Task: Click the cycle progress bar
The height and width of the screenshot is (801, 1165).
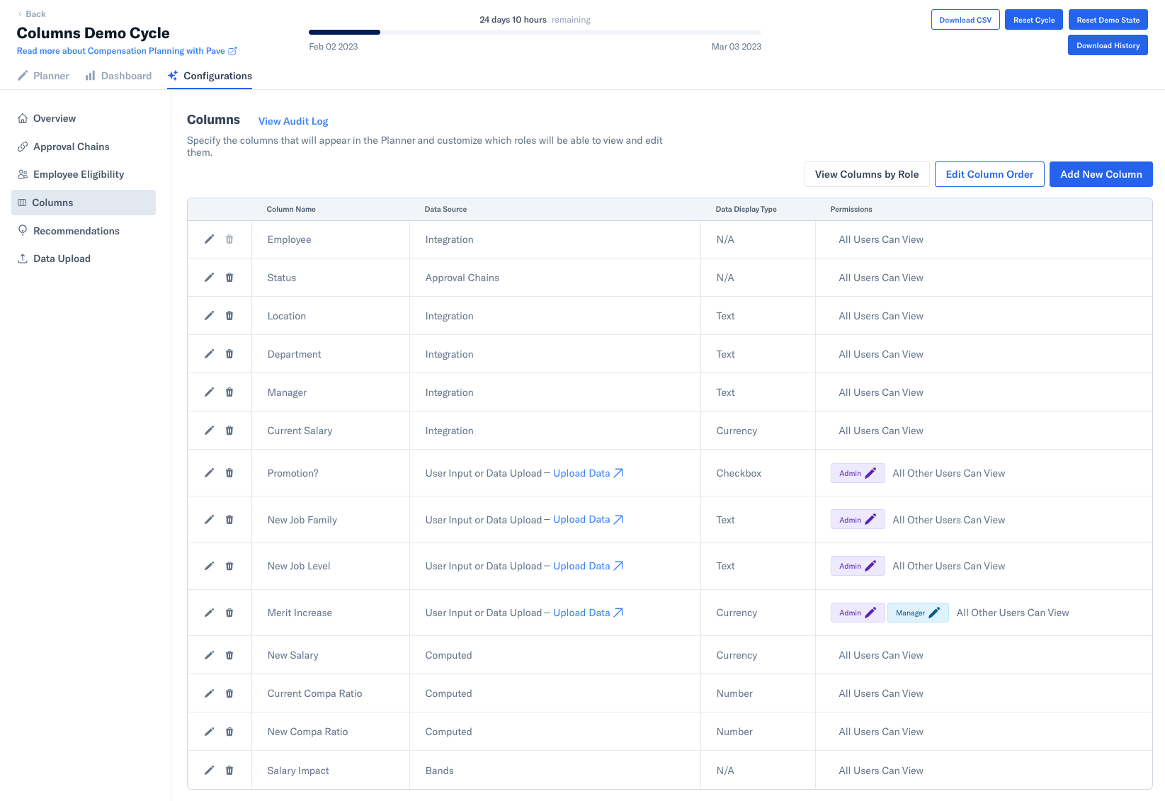Action: (x=534, y=32)
